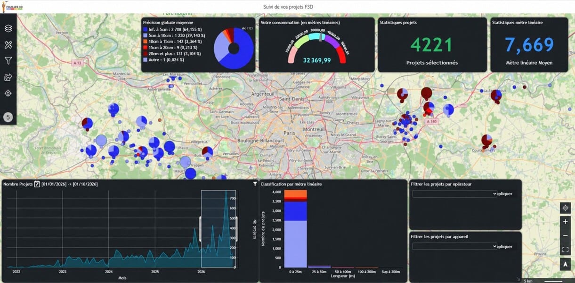Open the device (appareil) filter dropdown
Image resolution: width=575 pixels, height=283 pixels.
[x=454, y=246]
